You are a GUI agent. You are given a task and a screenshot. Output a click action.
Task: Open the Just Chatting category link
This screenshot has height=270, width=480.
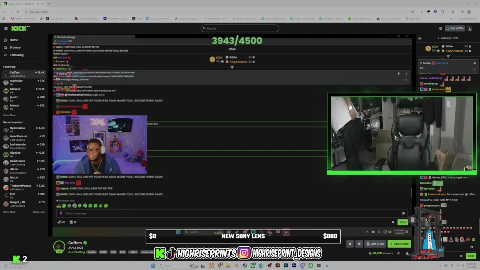[76, 252]
